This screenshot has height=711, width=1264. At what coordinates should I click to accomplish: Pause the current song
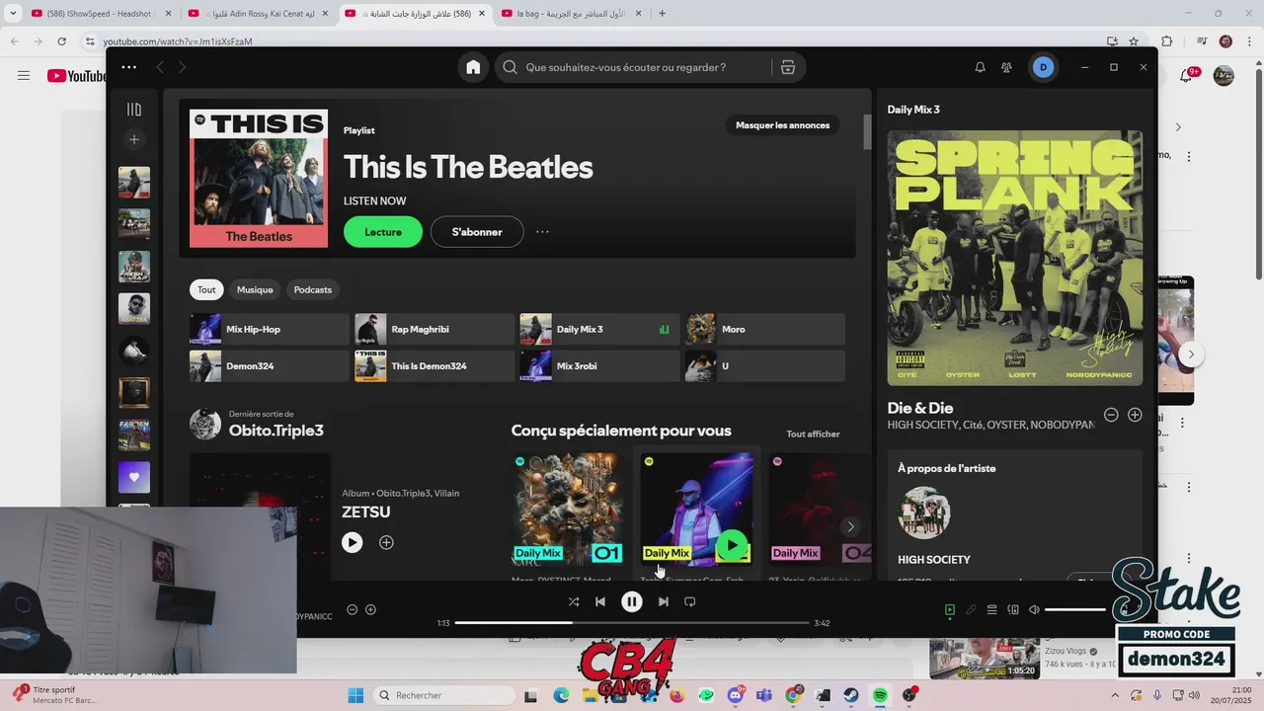pyautogui.click(x=632, y=601)
